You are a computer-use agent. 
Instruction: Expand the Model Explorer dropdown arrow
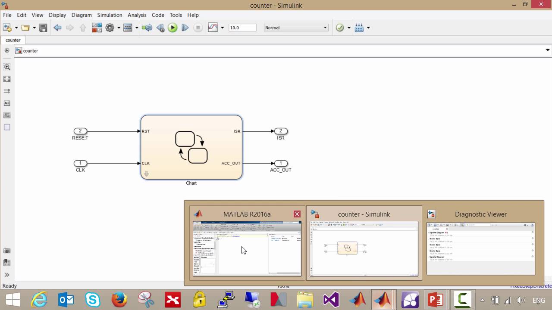click(x=137, y=28)
